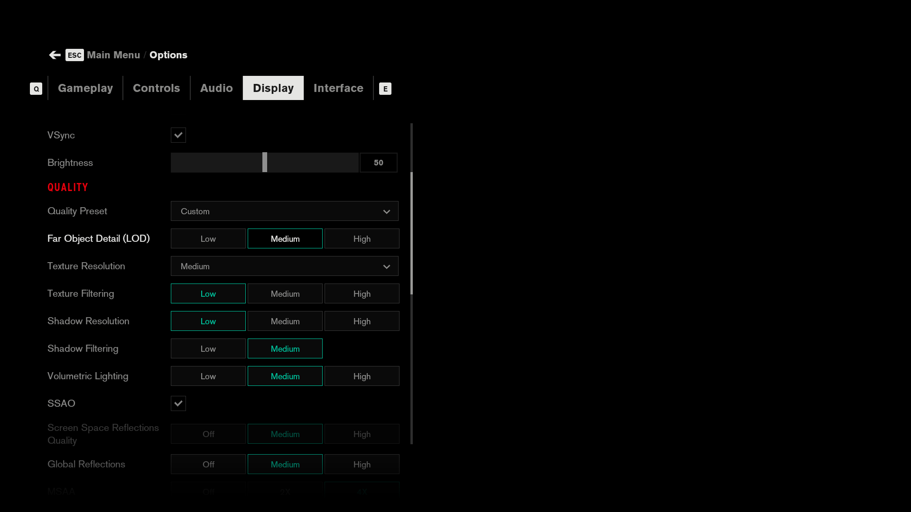Open the Quality Preset dropdown
The image size is (911, 512).
[x=284, y=211]
